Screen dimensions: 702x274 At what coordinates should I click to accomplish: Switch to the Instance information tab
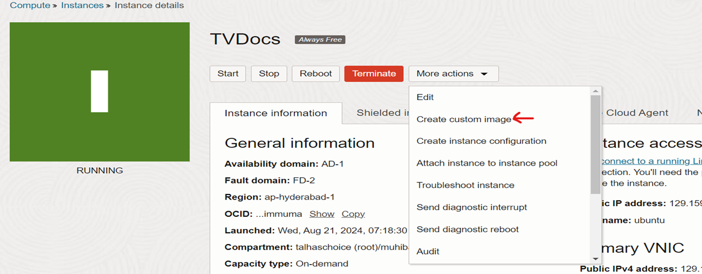coord(276,113)
